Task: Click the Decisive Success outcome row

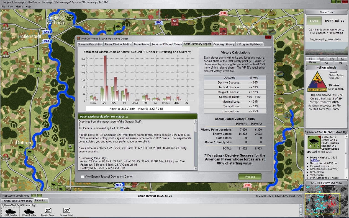Action: (235, 82)
